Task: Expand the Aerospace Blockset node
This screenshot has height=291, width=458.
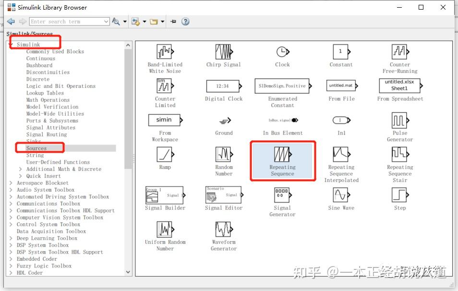Action: pos(11,183)
